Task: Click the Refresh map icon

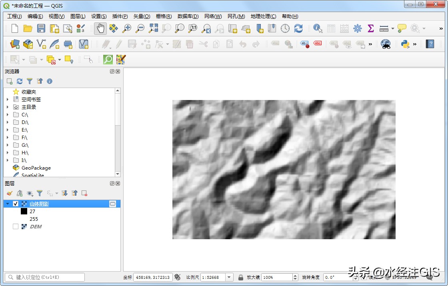Action: click(x=298, y=28)
